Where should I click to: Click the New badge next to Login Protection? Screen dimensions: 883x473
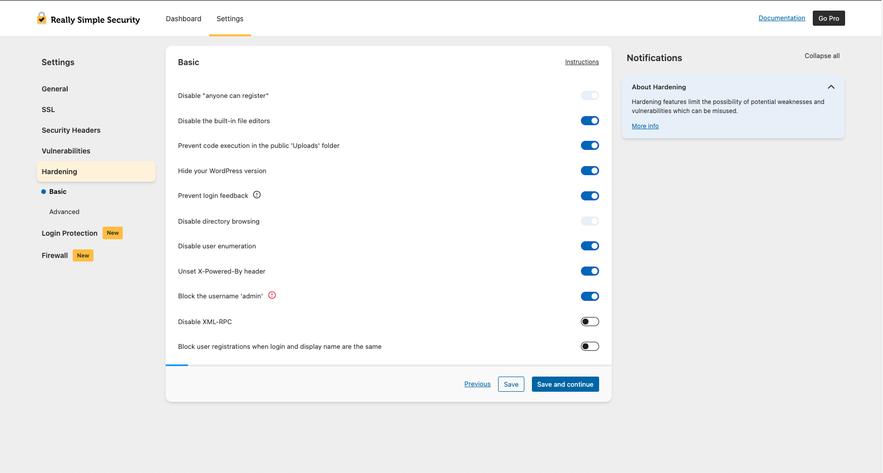click(113, 233)
